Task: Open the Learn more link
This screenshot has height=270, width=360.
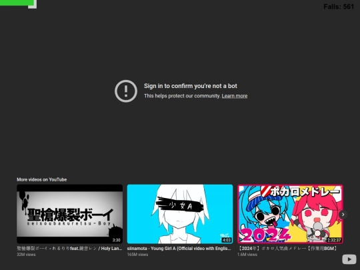Action: point(235,96)
